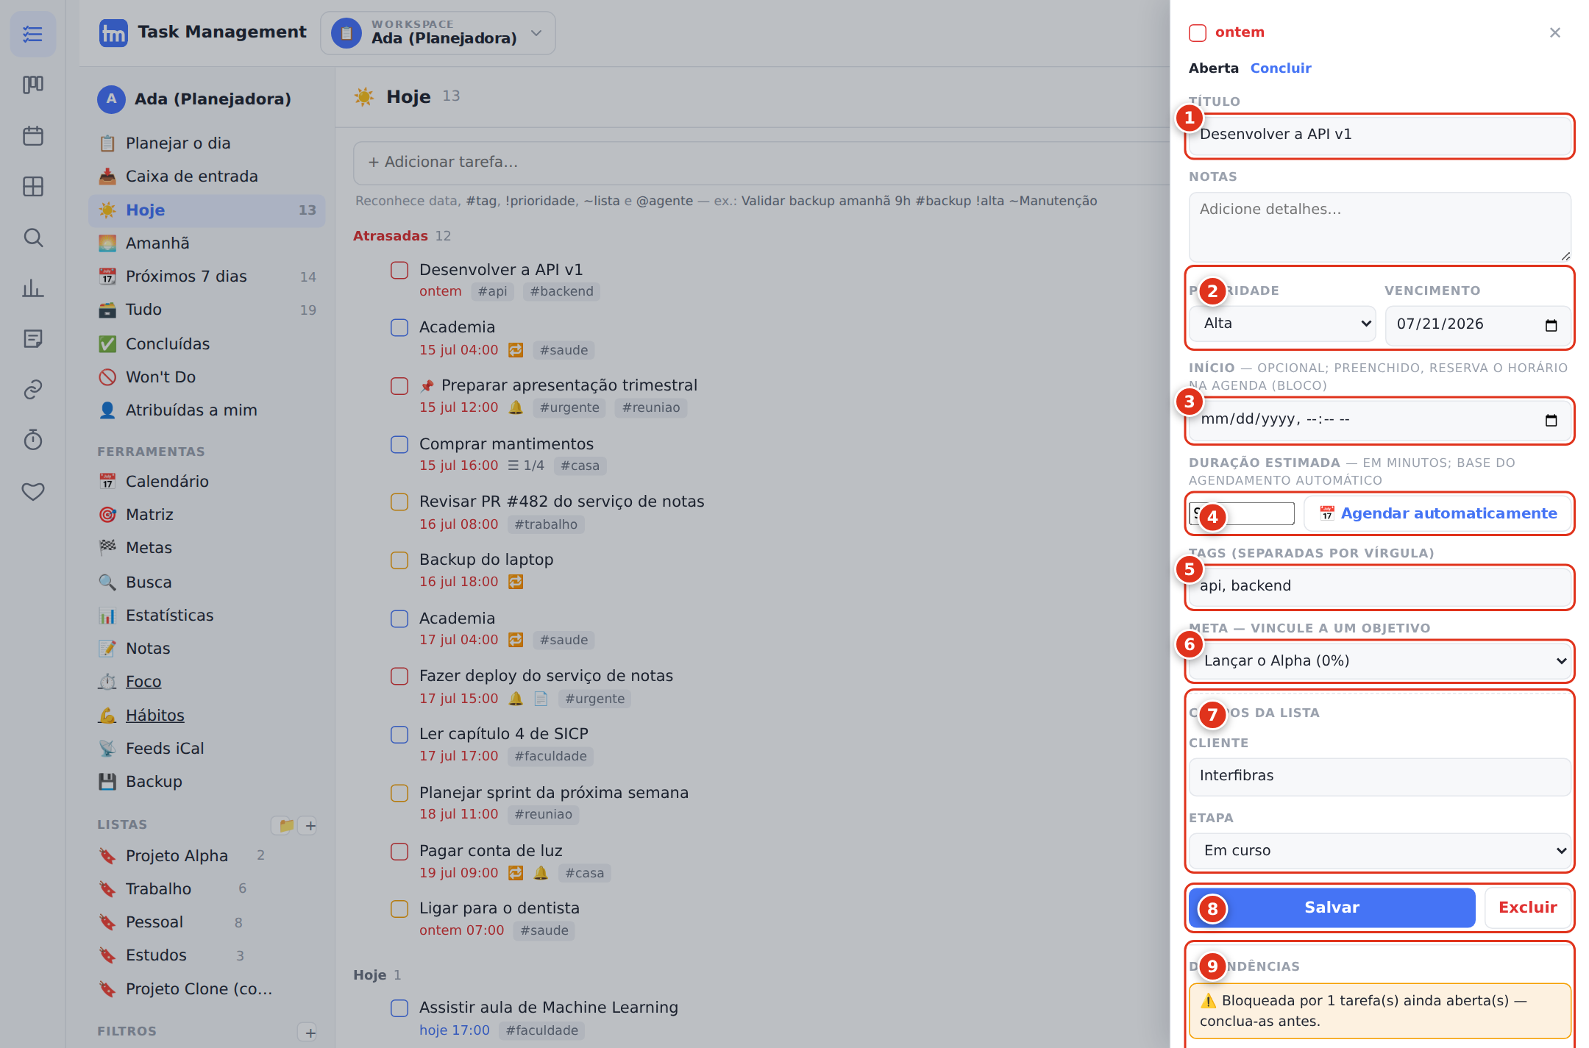1589x1048 pixels.
Task: Open the kanban board icon in left rail
Action: (33, 85)
